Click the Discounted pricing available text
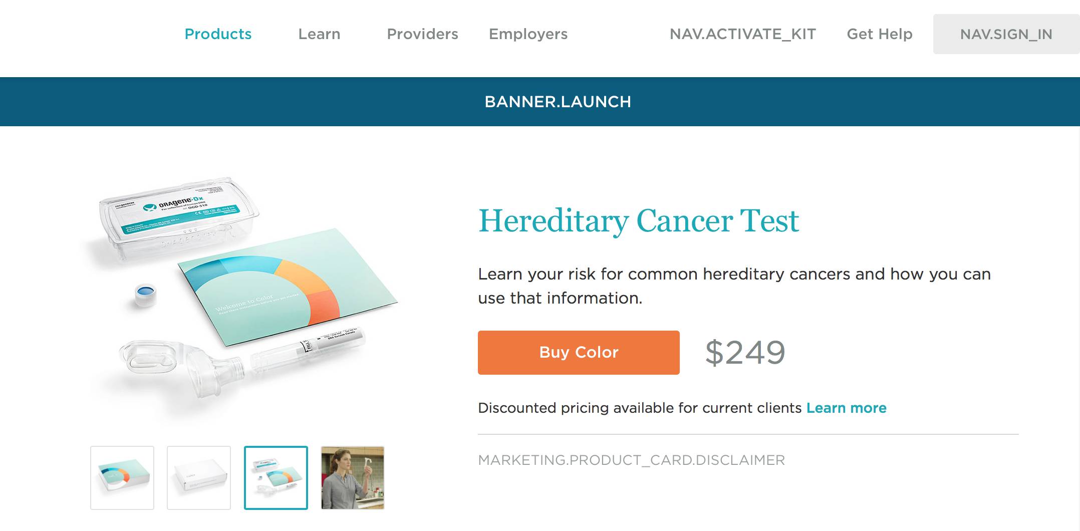1080x531 pixels. tap(640, 408)
